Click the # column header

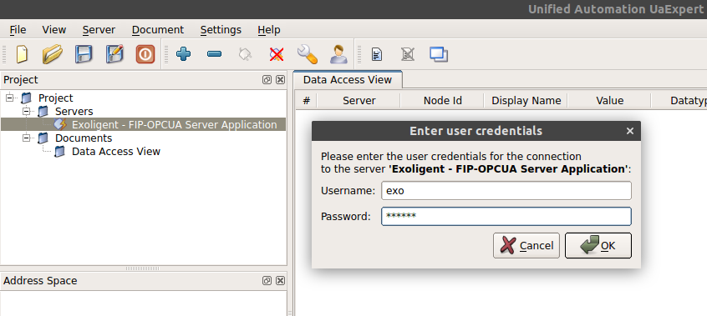point(307,100)
